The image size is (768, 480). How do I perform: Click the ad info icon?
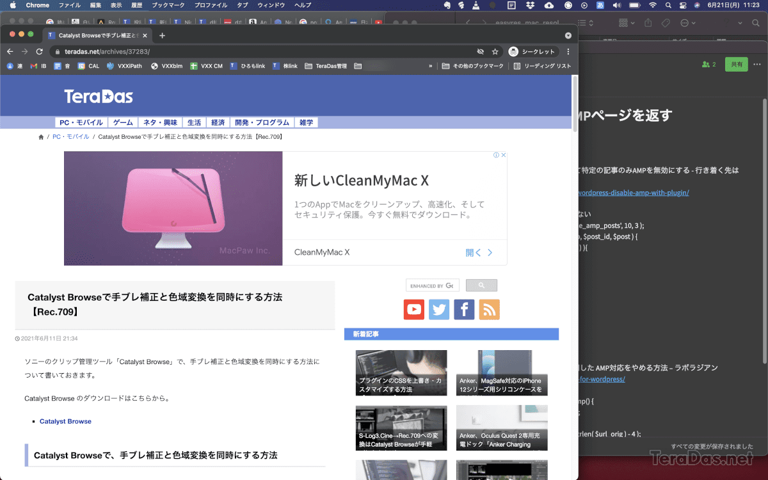496,155
